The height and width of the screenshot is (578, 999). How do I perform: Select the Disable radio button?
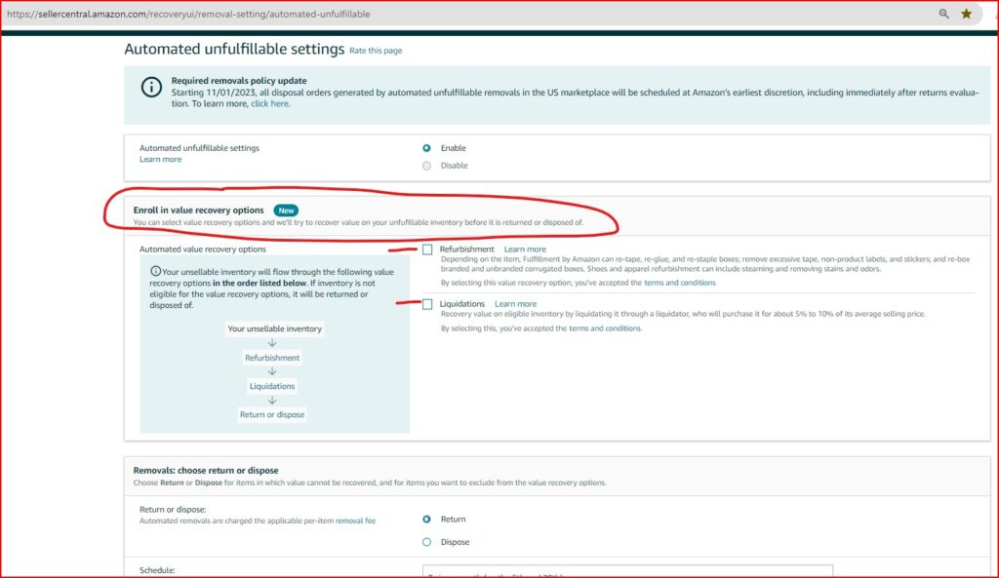point(426,166)
